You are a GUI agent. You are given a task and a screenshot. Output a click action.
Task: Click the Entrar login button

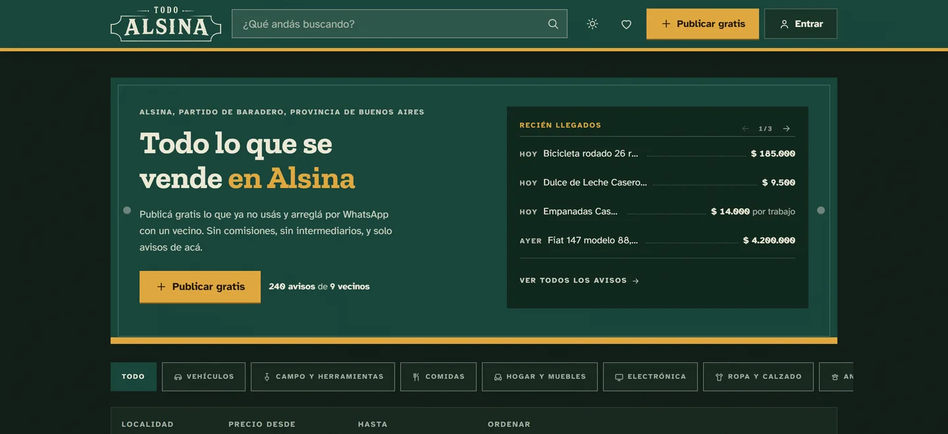(x=801, y=24)
